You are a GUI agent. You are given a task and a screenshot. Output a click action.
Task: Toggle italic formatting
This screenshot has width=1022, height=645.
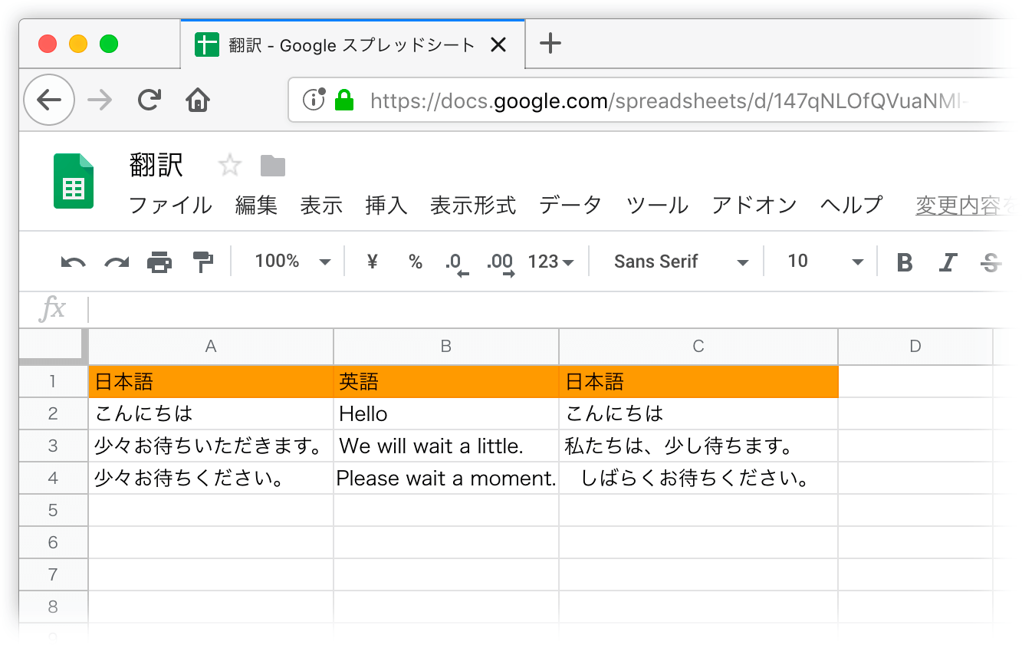pos(948,262)
